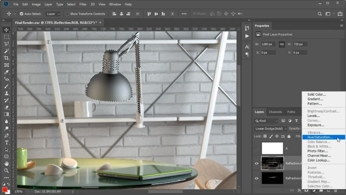Open the Filter menu
346x195 pixels.
pos(83,4)
